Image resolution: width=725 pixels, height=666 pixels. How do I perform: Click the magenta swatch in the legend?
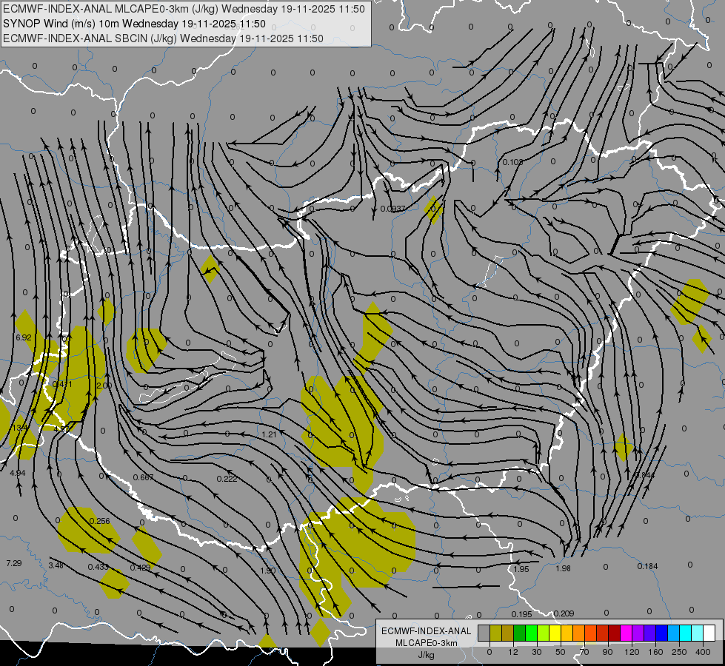[x=626, y=633]
